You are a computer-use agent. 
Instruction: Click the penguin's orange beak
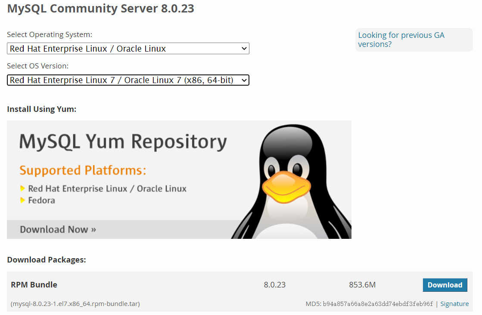286,187
